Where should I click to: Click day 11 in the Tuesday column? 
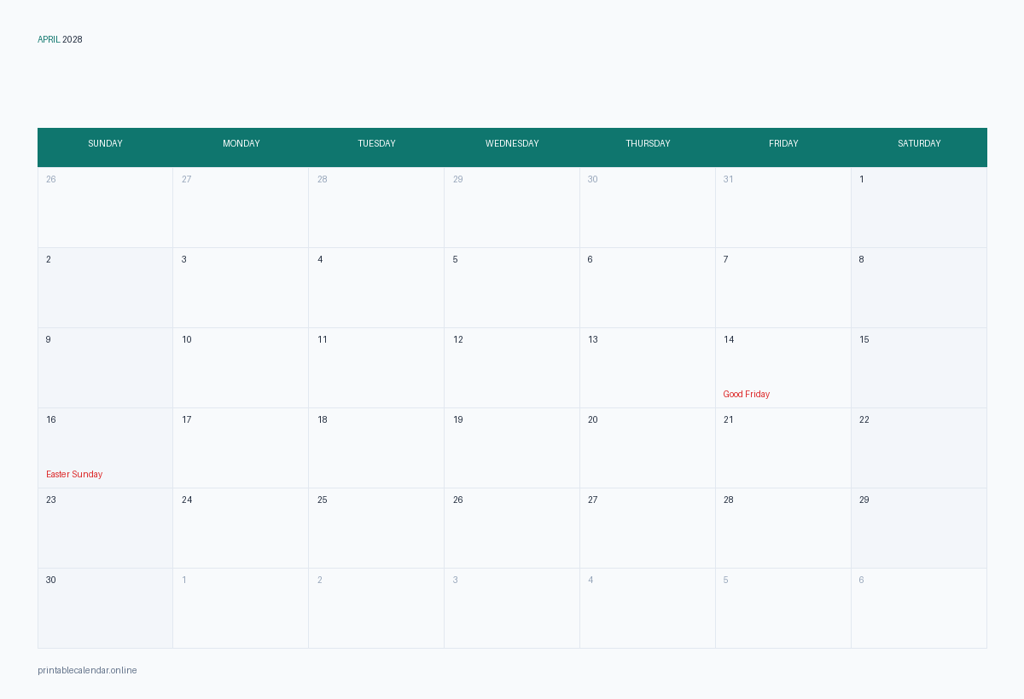click(376, 367)
